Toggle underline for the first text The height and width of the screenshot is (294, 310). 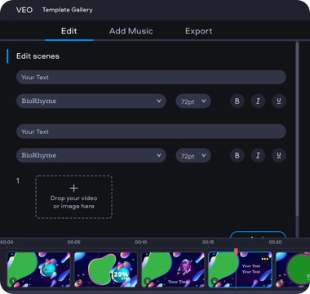point(279,101)
